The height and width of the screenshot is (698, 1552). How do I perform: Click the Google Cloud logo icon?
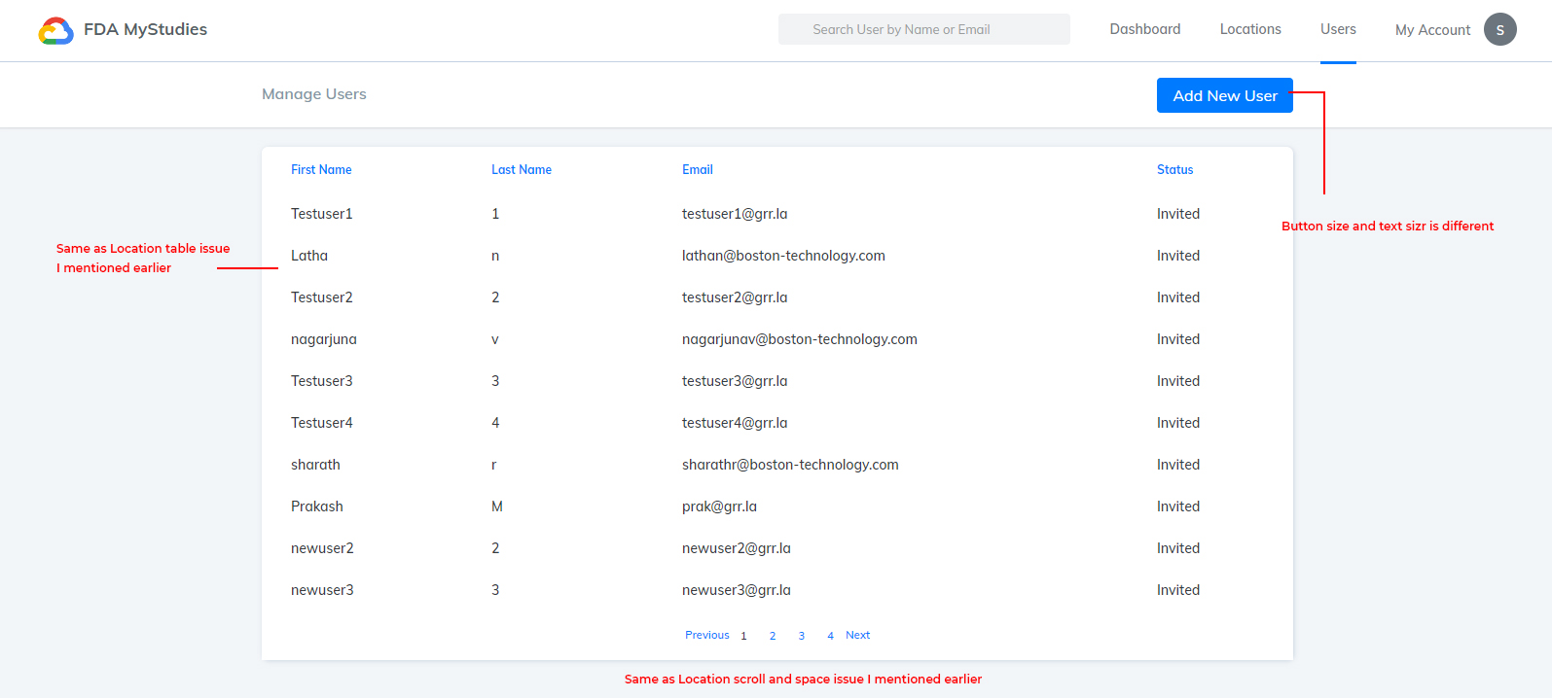(55, 31)
